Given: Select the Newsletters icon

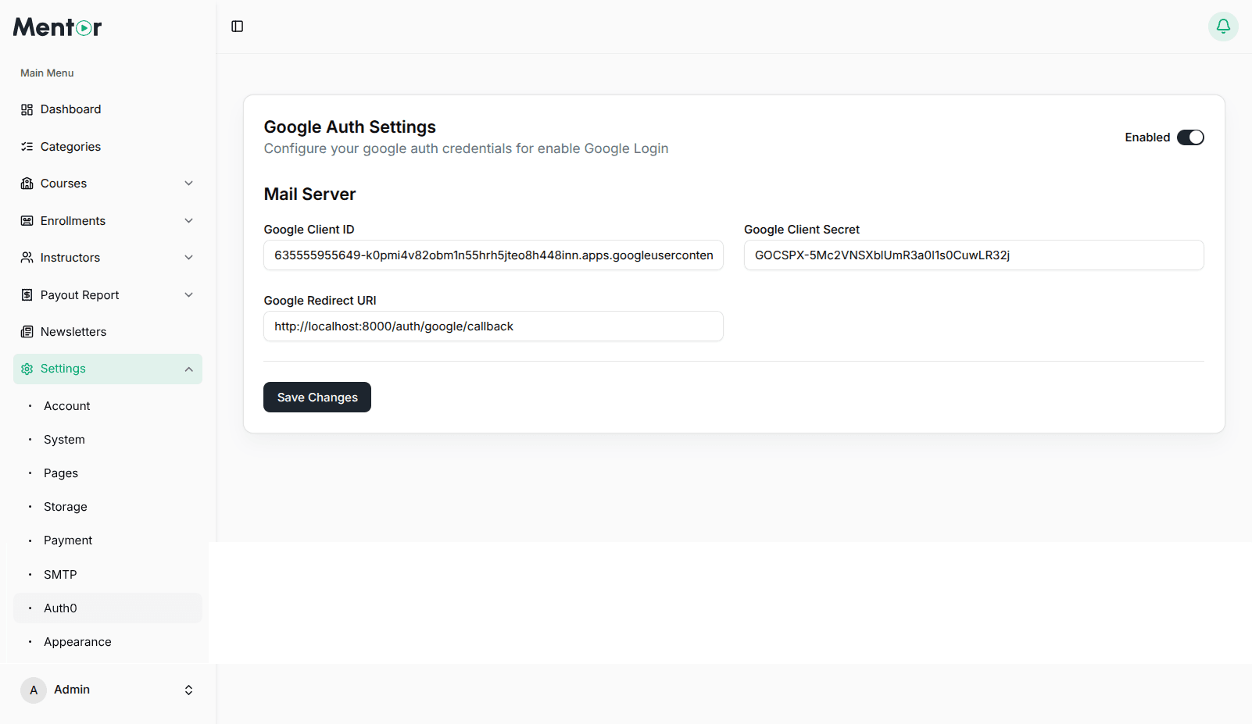Looking at the screenshot, I should pos(26,331).
